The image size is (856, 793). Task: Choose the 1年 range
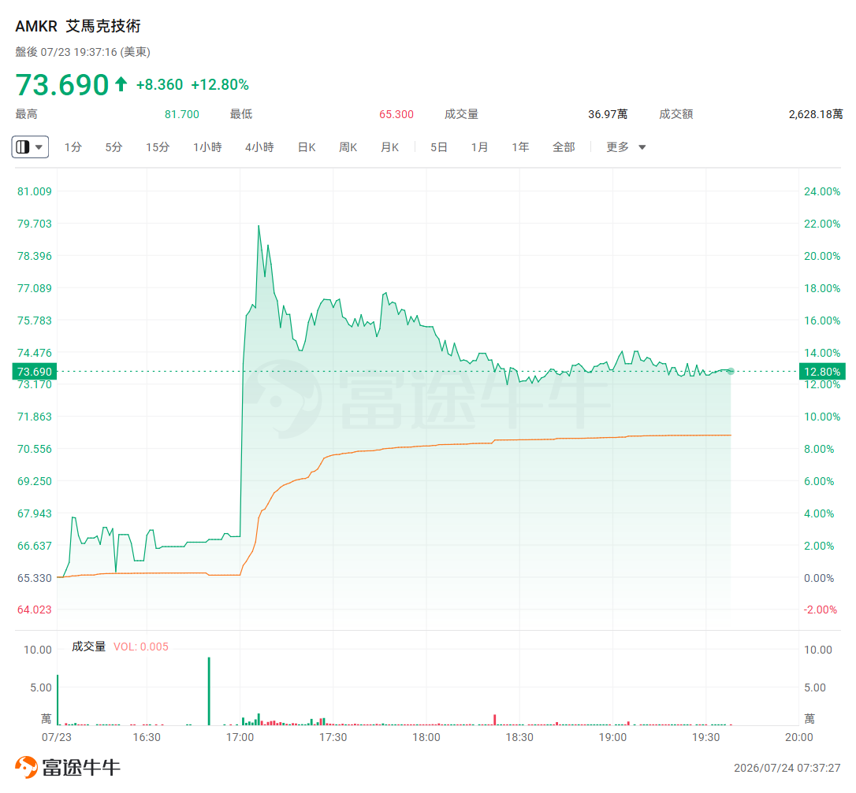(x=520, y=147)
